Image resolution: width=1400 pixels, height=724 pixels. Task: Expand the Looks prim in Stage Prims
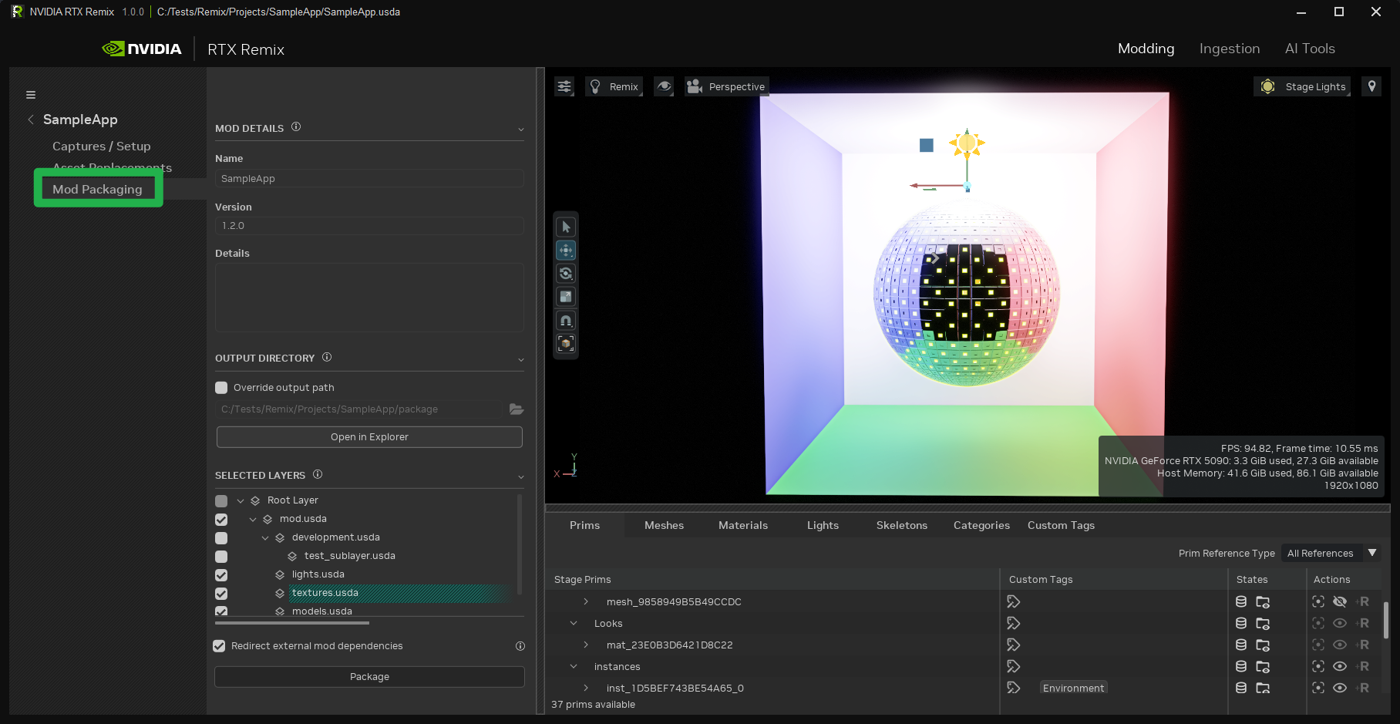click(x=574, y=623)
